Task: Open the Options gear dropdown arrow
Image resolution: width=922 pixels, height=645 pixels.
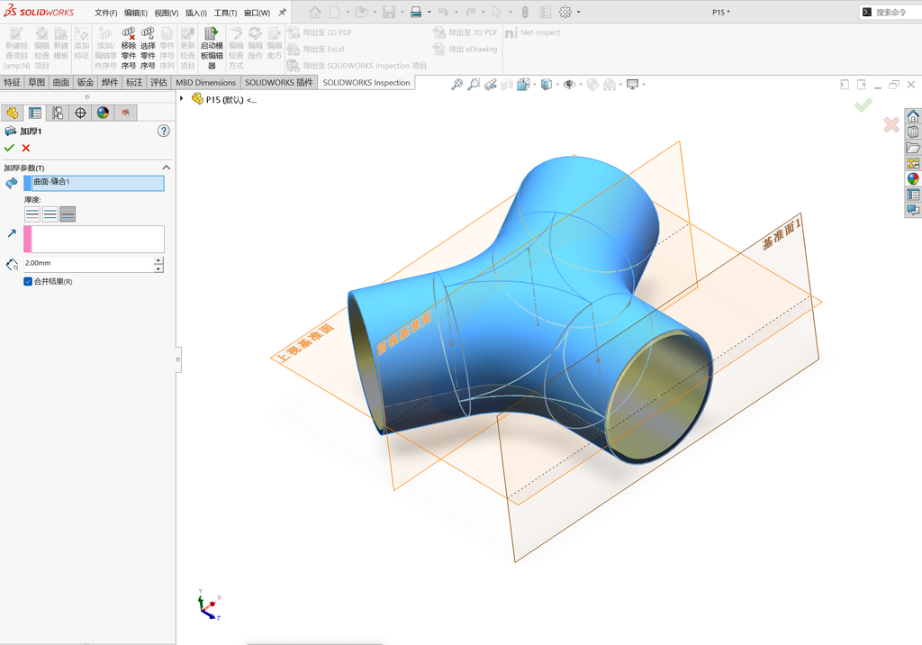Action: (579, 12)
